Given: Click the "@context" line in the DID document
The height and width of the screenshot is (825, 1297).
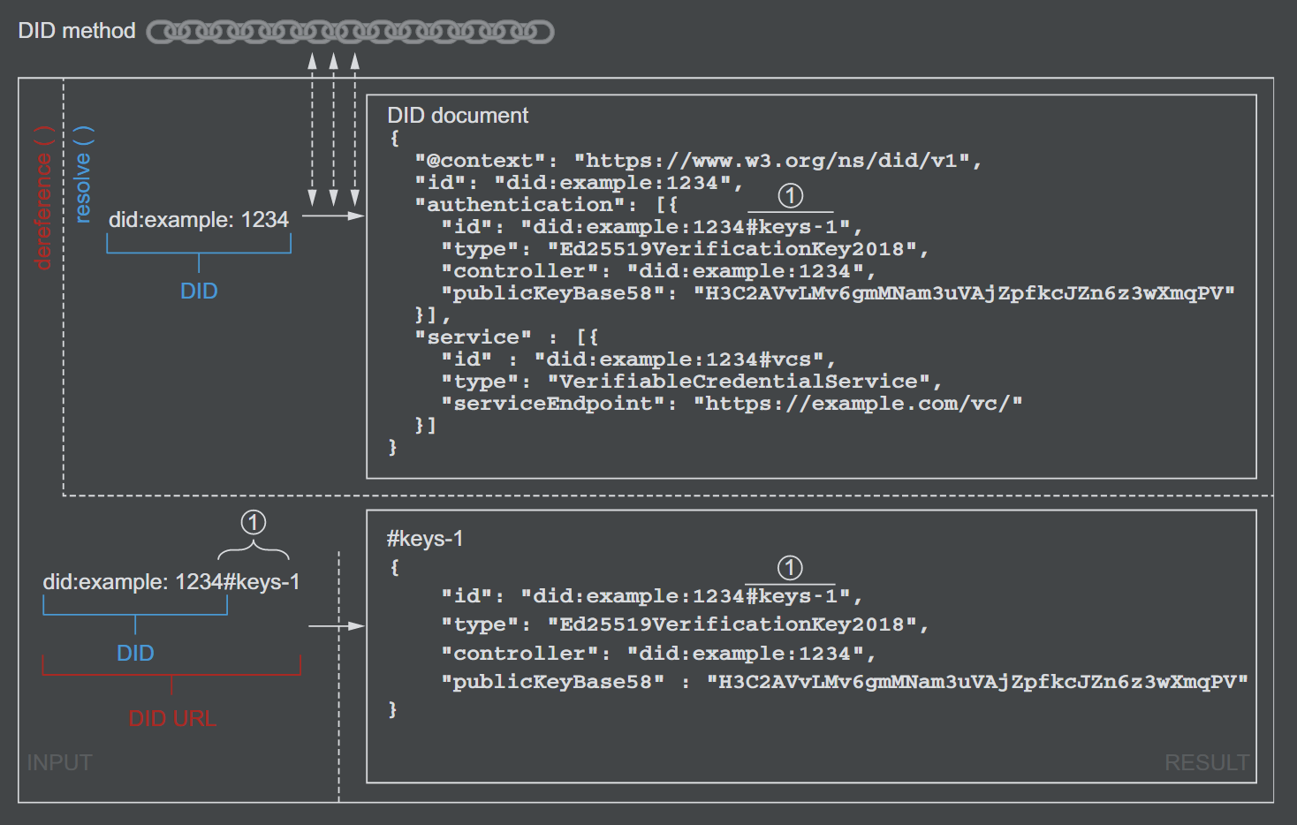Looking at the screenshot, I should [698, 160].
